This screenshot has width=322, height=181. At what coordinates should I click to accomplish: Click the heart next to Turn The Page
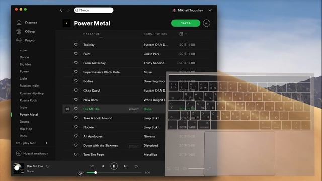click(76, 154)
